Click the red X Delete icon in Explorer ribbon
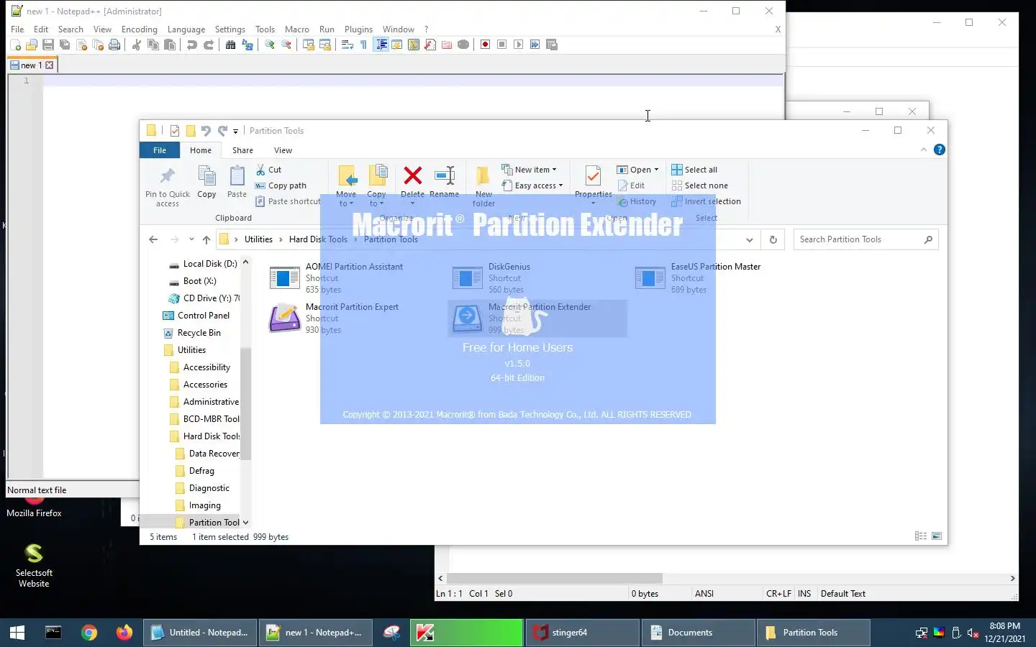Screen dimensions: 1036x647 pos(413,175)
